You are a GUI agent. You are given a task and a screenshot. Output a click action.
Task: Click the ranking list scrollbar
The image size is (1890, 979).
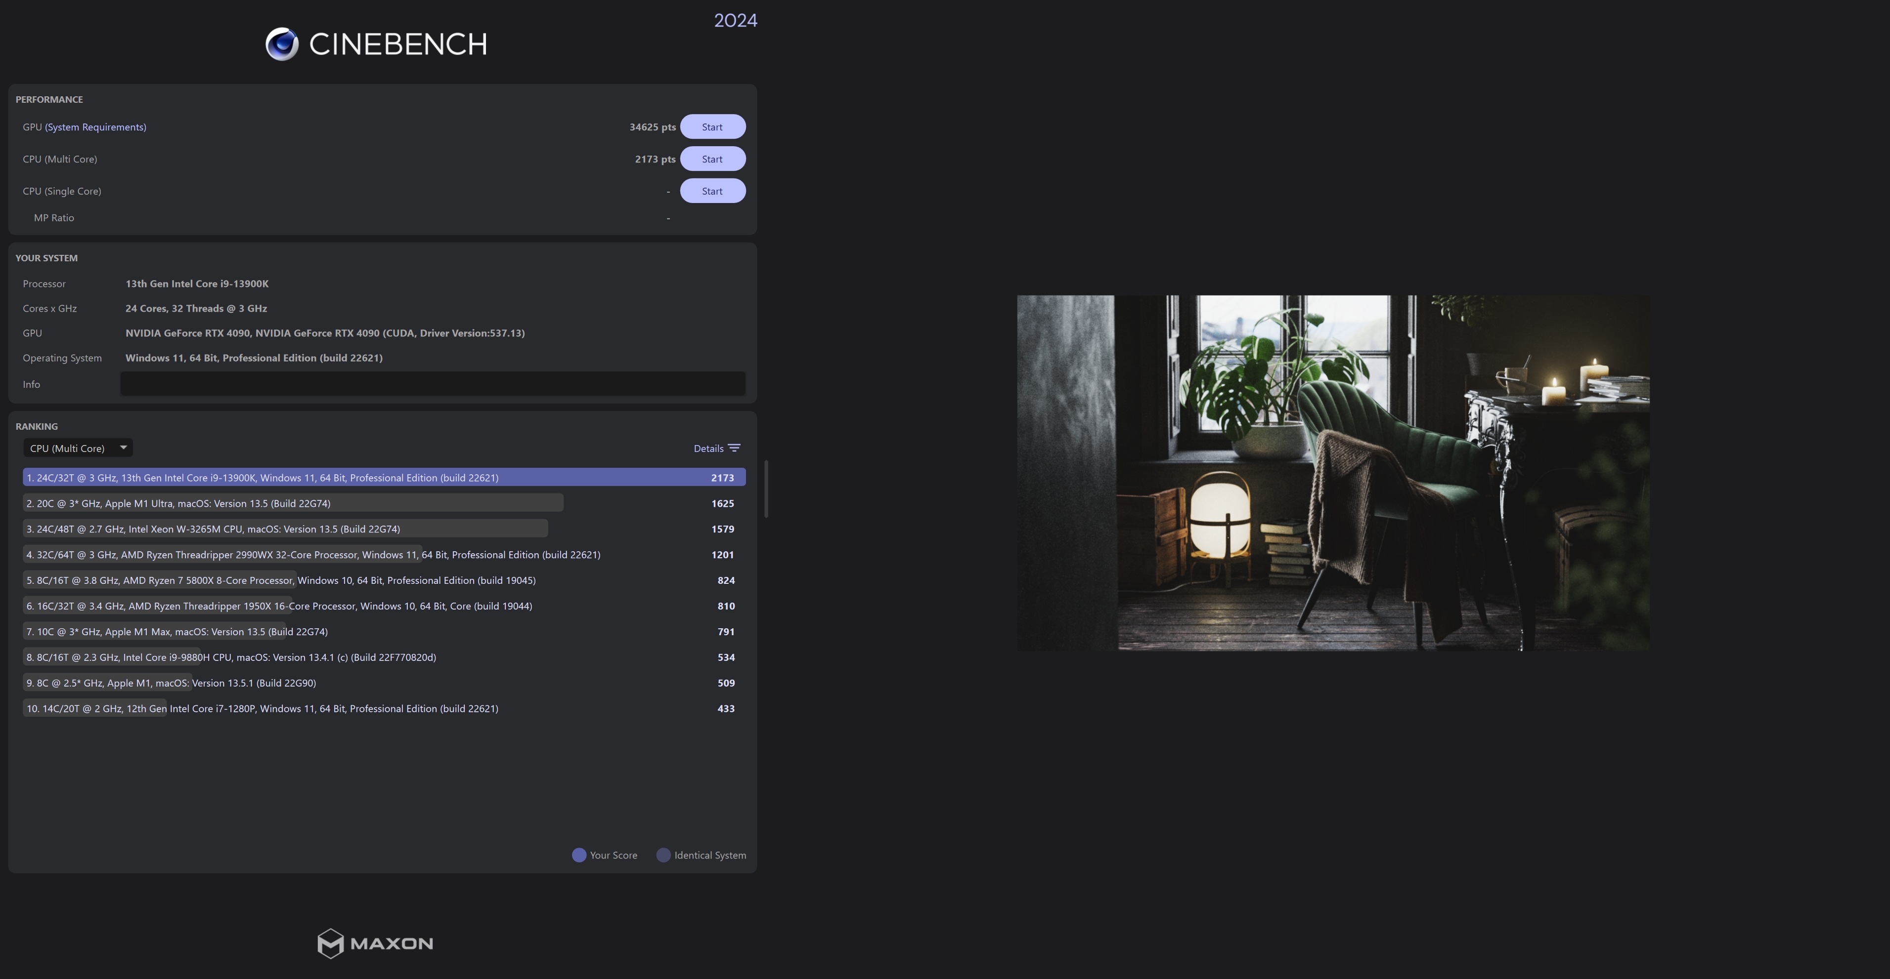tap(766, 489)
